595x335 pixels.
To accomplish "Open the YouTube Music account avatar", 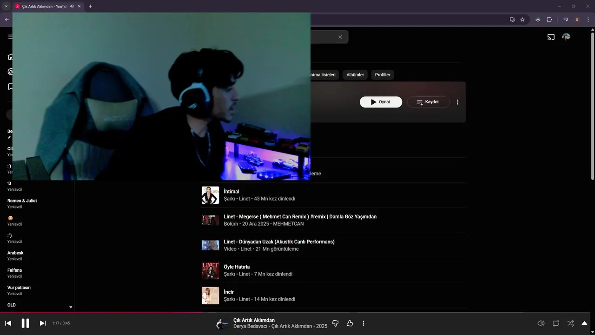I will pos(566,37).
